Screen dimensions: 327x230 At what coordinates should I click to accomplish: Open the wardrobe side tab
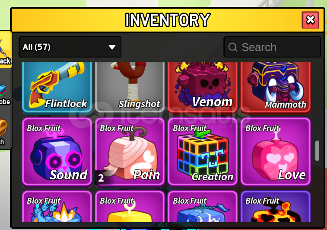5,94
